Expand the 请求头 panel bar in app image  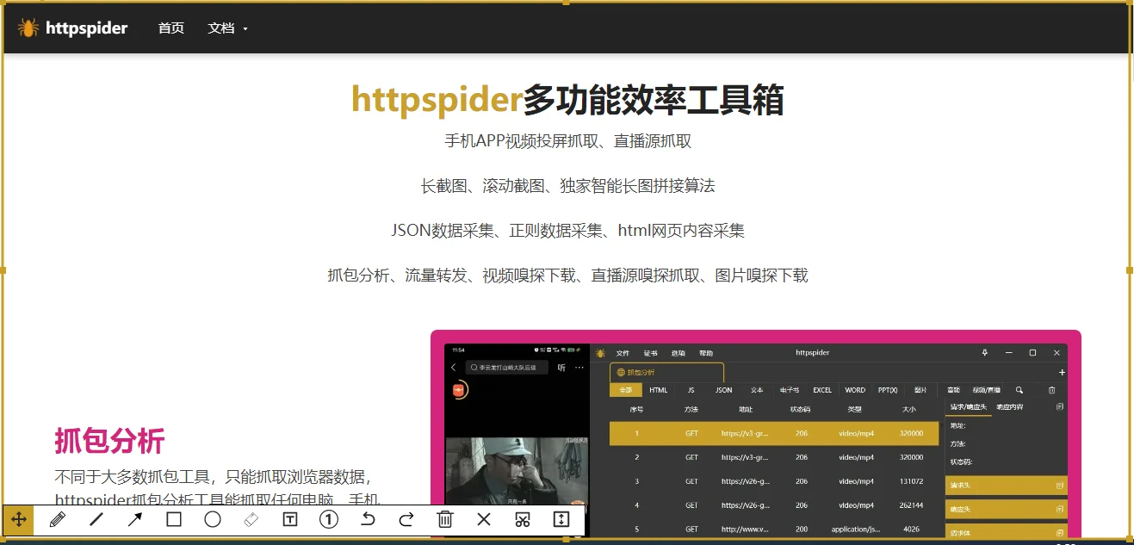point(1007,486)
